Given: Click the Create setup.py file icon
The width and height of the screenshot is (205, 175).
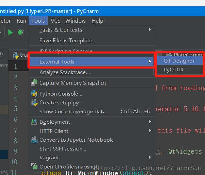Looking at the screenshot, I should (x=34, y=103).
